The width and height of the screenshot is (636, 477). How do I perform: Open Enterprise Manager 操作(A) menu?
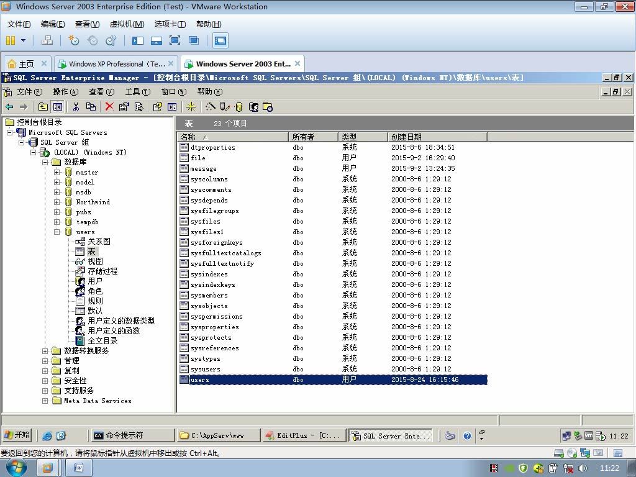pyautogui.click(x=66, y=92)
